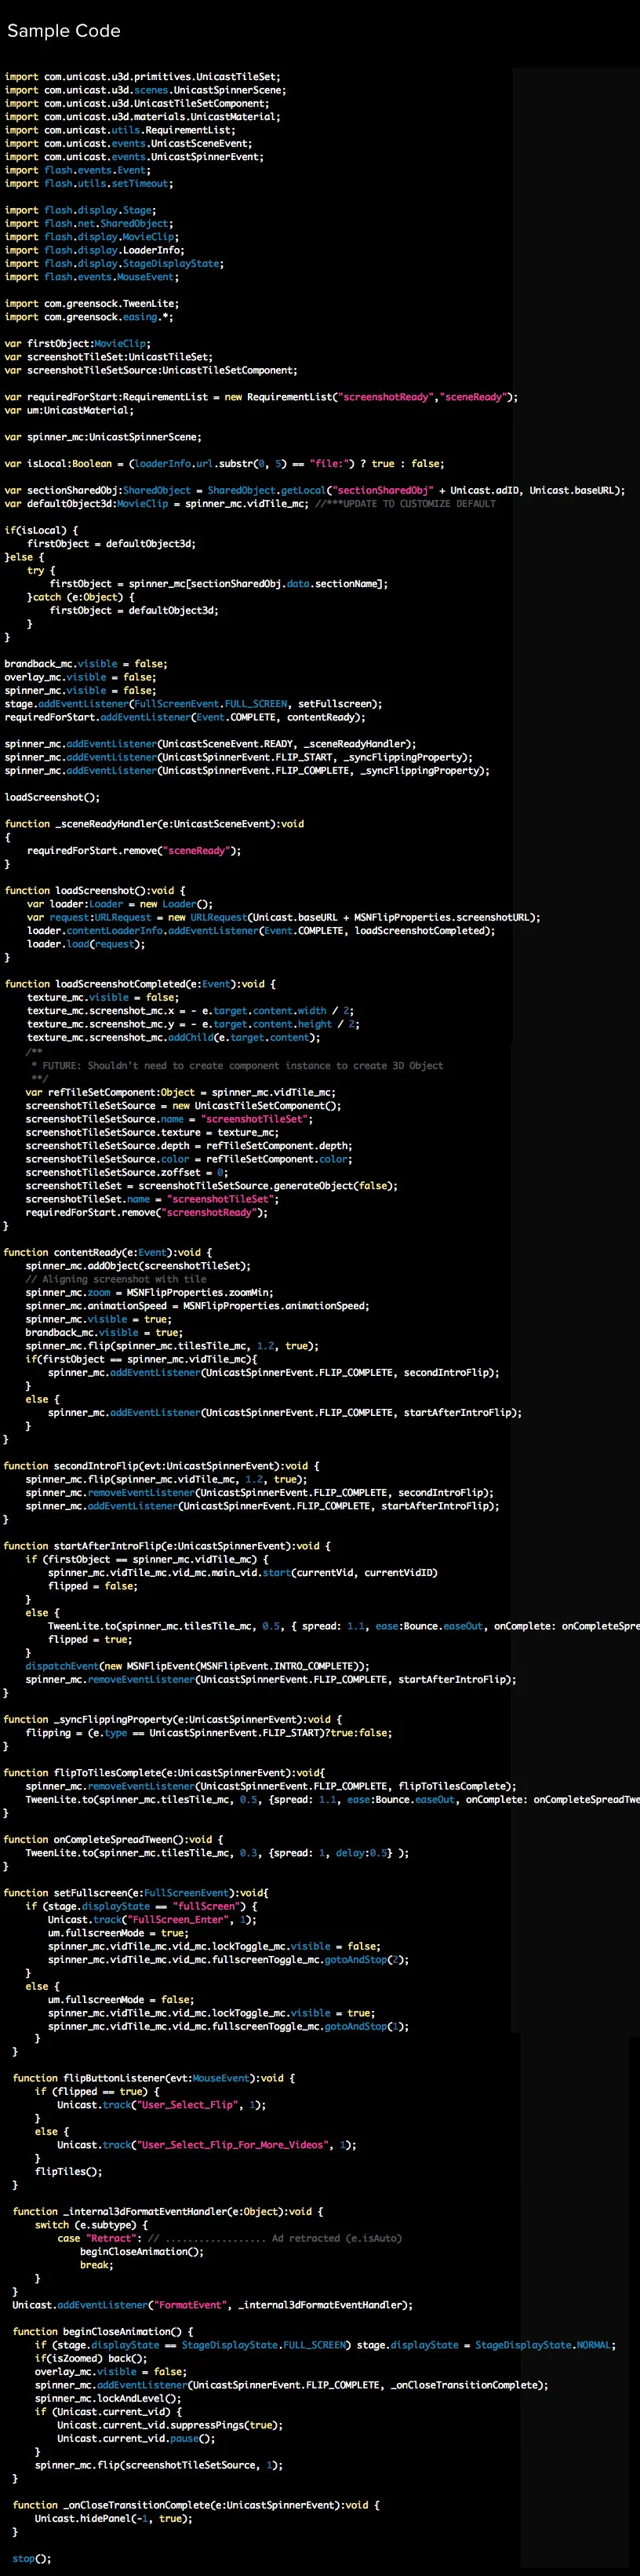Select the "function flipToTilesComplete" declaration
640x2576 pixels.
pos(165,1773)
